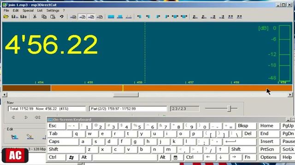Click the Copy icon in toolbar
The height and width of the screenshot is (165, 295).
click(44, 16)
